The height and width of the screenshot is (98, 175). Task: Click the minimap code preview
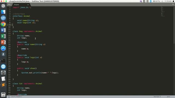(x=162, y=12)
